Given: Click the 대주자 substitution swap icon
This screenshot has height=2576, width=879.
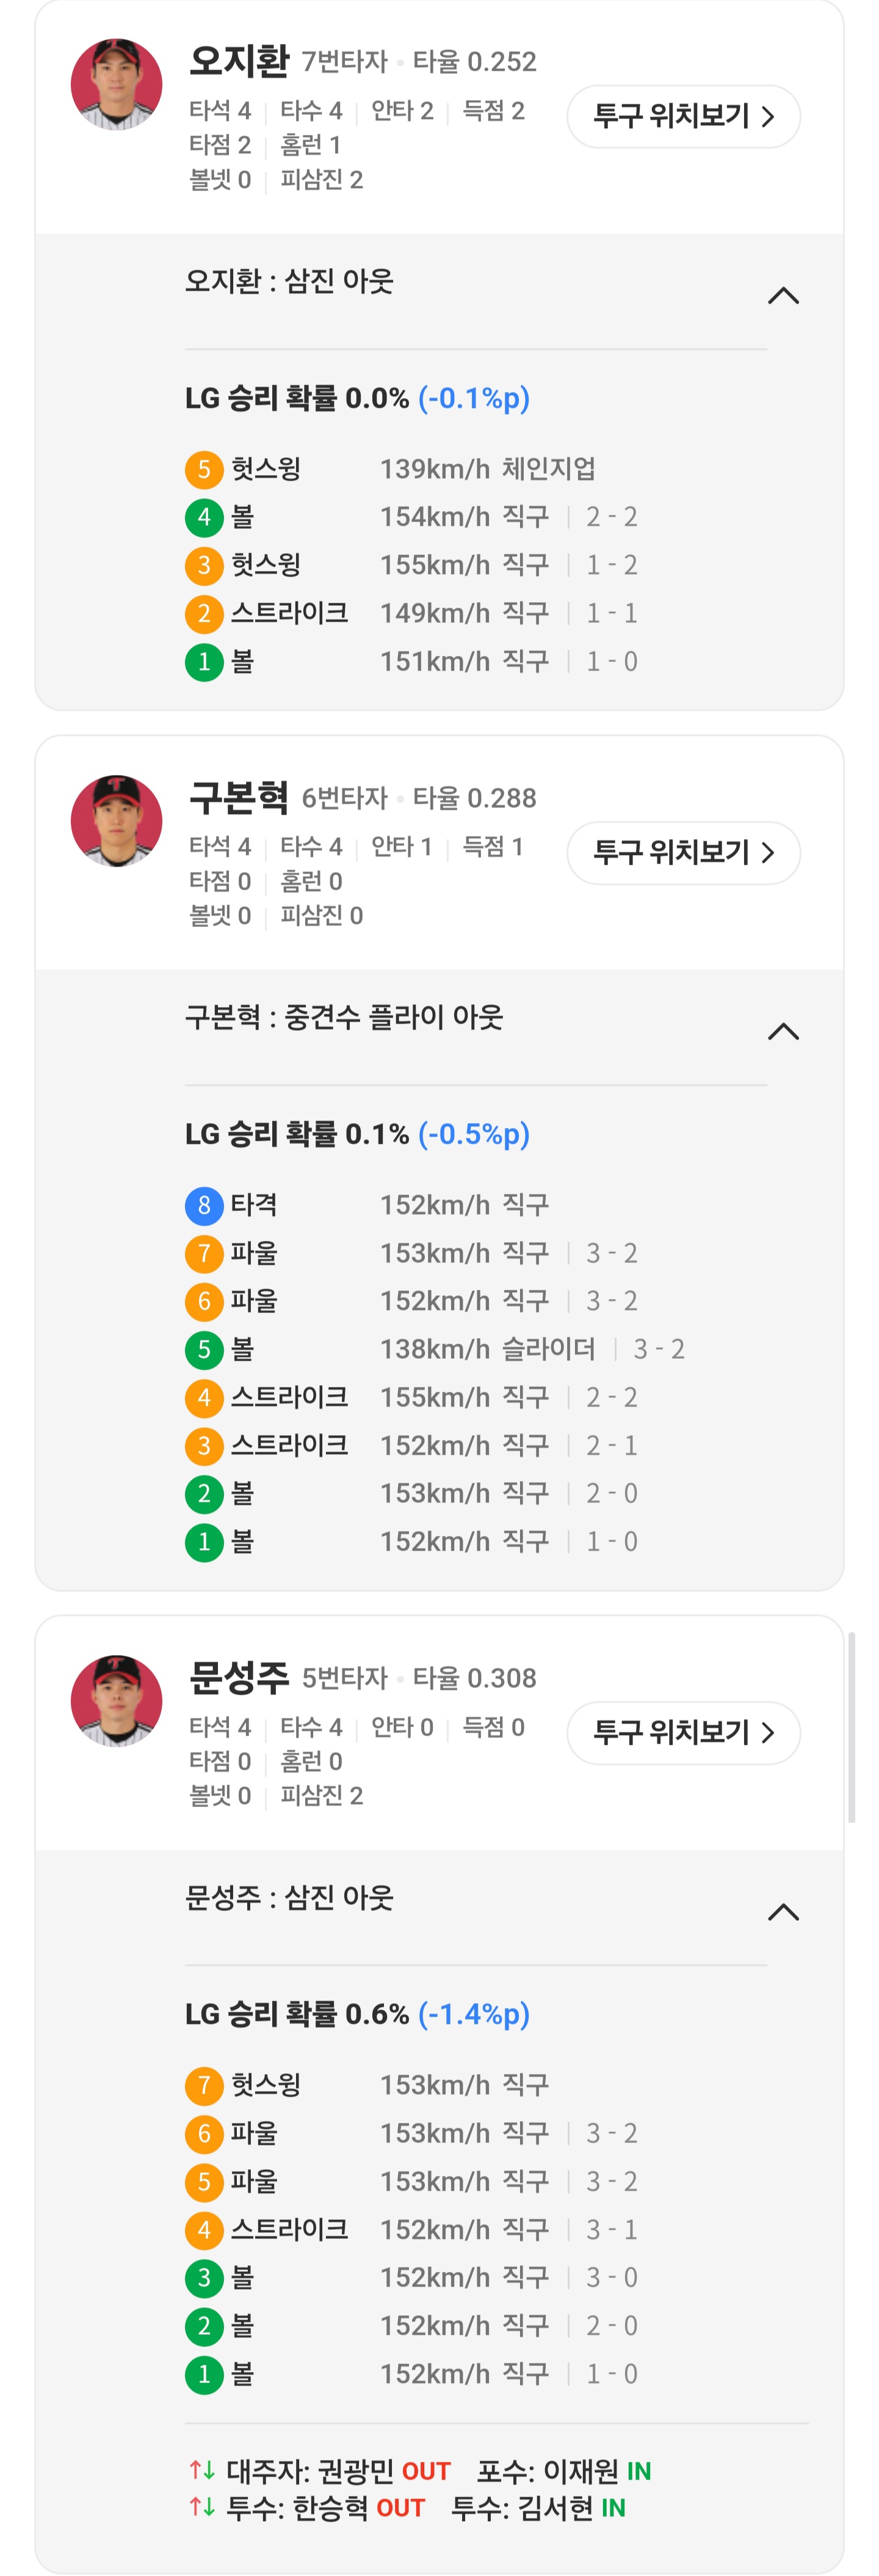Looking at the screenshot, I should [202, 2471].
